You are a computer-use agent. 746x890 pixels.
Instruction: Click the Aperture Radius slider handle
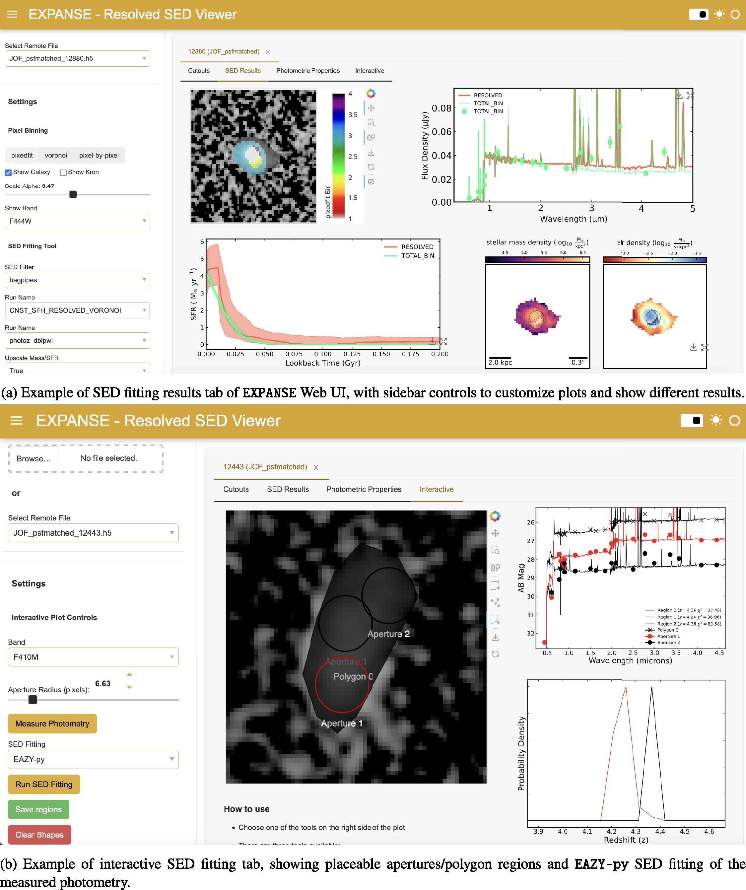click(33, 700)
